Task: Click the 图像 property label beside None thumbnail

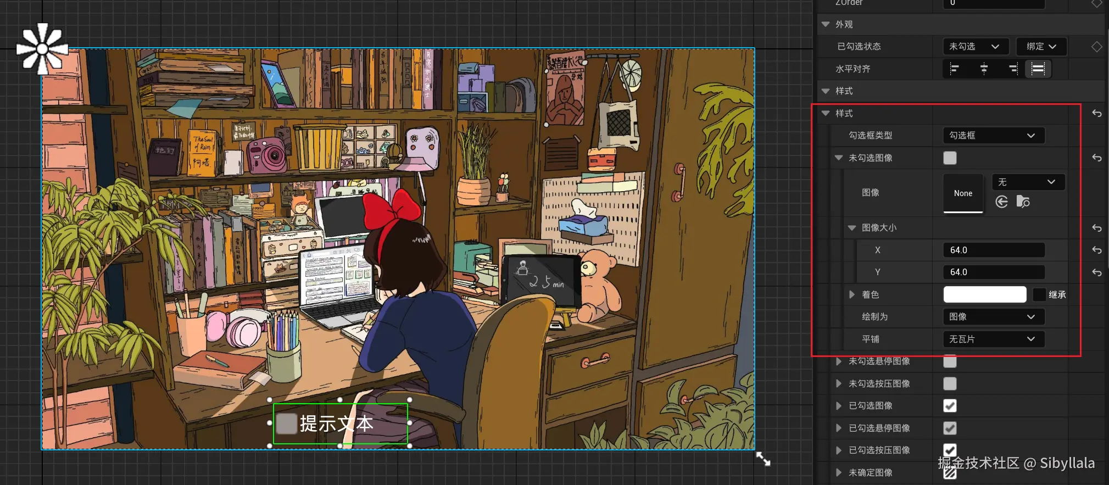Action: [870, 192]
